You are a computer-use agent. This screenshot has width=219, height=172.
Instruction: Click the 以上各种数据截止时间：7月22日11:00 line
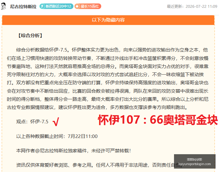click(x=57, y=136)
